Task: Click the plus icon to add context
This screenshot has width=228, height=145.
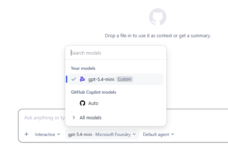Action: click(x=26, y=134)
